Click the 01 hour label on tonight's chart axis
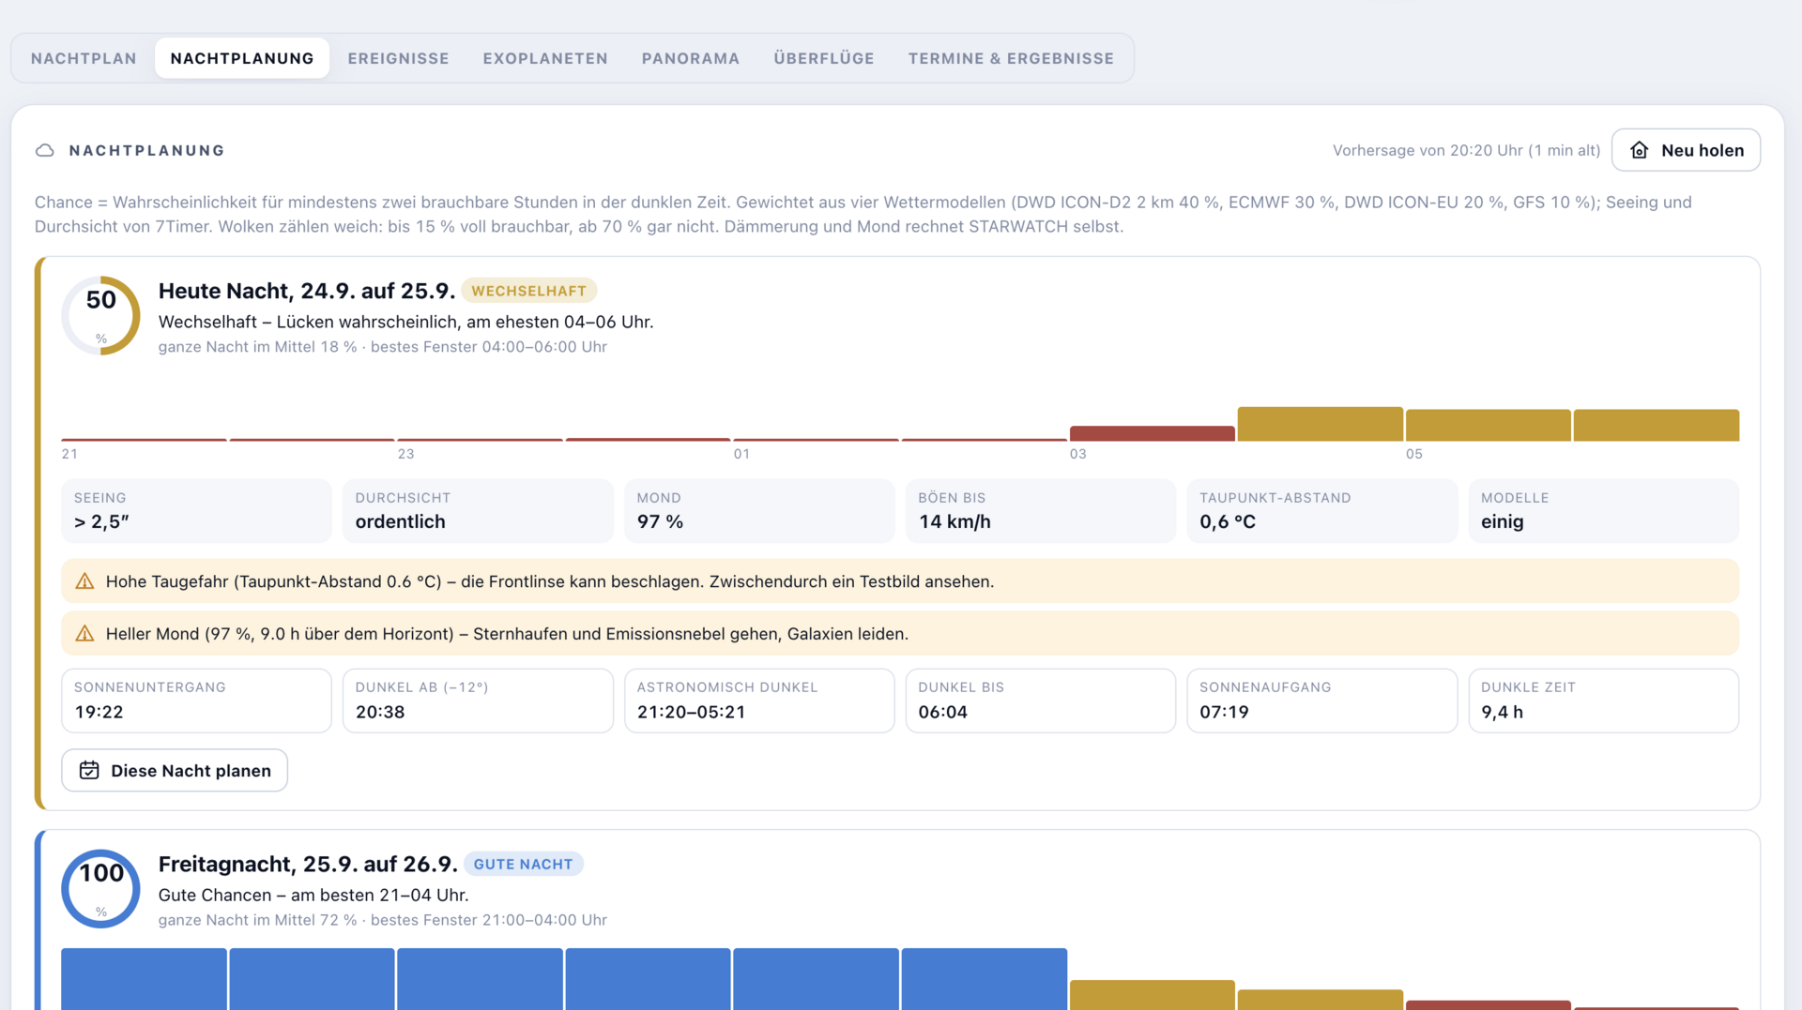This screenshot has height=1010, width=1802. (x=741, y=454)
